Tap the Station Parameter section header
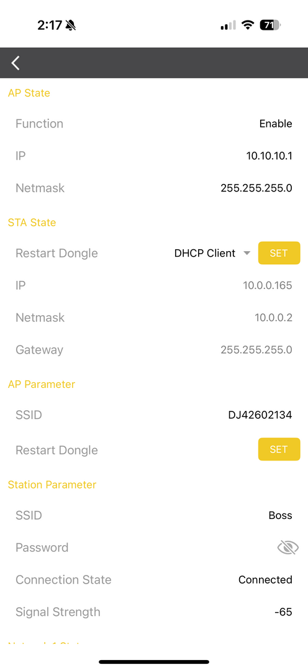This screenshot has height=670, width=308. point(52,485)
